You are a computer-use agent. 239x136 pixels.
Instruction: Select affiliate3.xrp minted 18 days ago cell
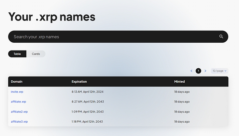pyautogui.click(x=182, y=122)
